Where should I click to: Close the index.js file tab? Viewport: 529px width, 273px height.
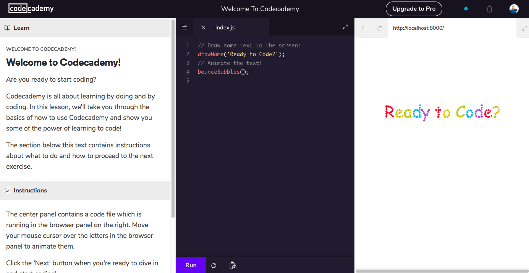tap(203, 27)
